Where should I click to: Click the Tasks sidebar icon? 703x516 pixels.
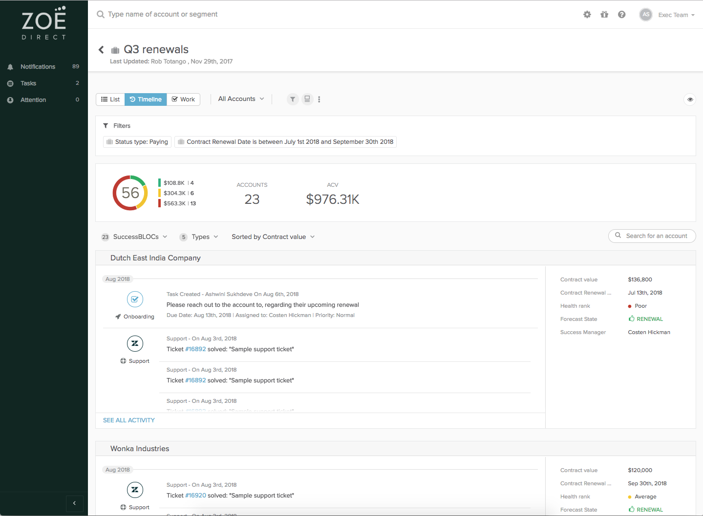pos(10,83)
